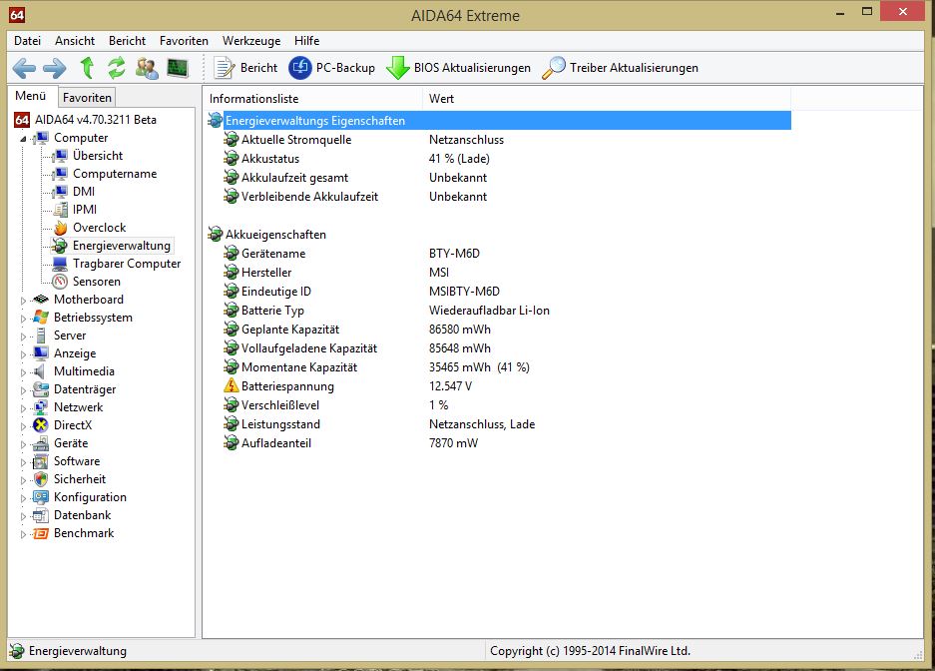Click the Batteriespannung warning icon
Viewport: 935px width, 671px height.
point(231,385)
